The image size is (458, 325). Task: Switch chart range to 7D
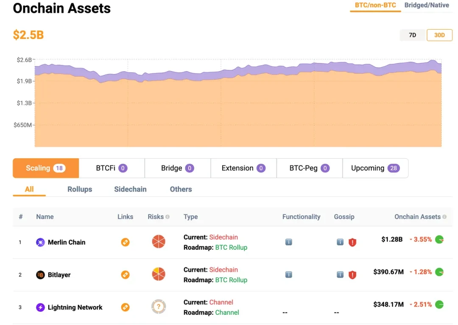point(412,35)
